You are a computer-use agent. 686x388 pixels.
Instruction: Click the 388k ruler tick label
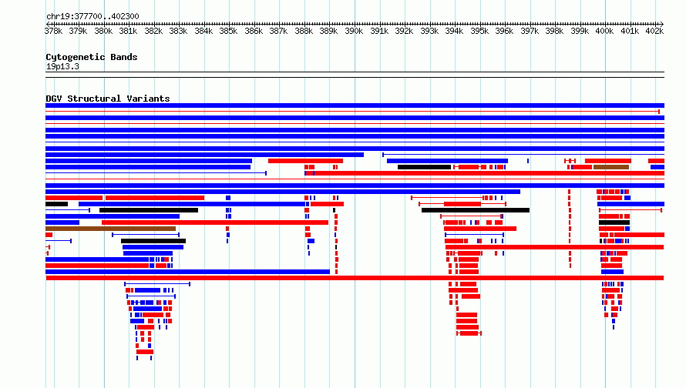(x=304, y=31)
